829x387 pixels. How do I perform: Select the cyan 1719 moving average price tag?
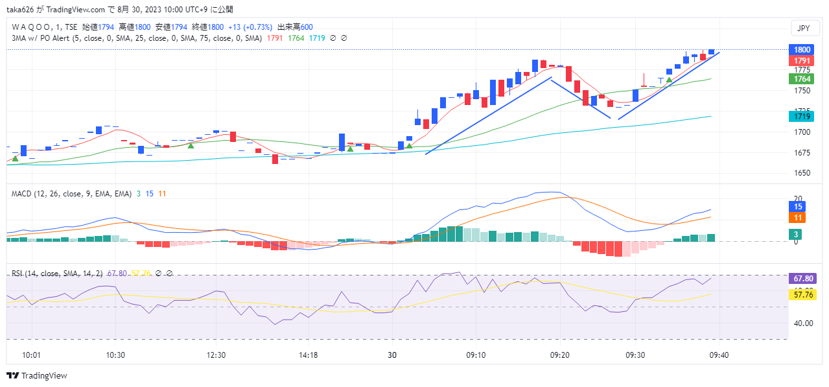802,117
